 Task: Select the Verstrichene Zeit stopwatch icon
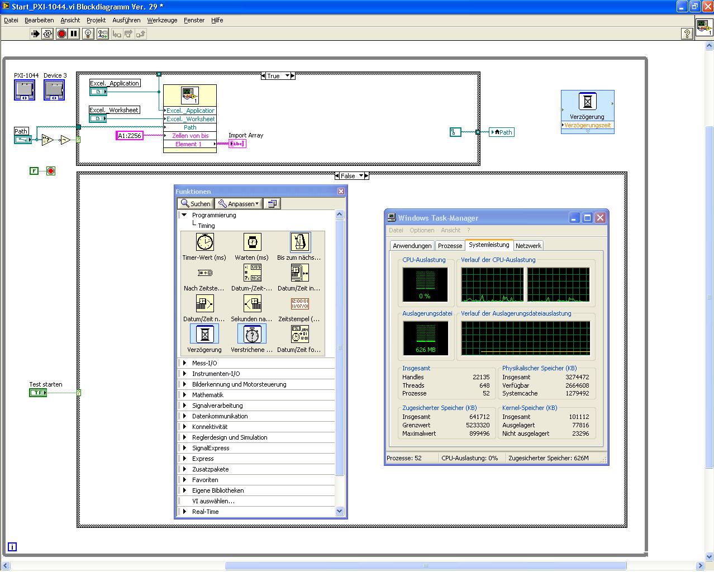[x=252, y=335]
